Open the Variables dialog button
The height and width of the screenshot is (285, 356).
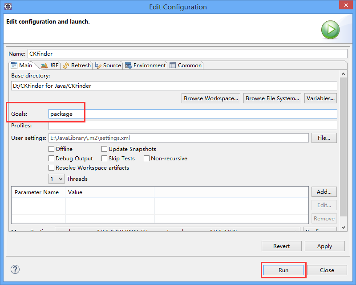320,98
